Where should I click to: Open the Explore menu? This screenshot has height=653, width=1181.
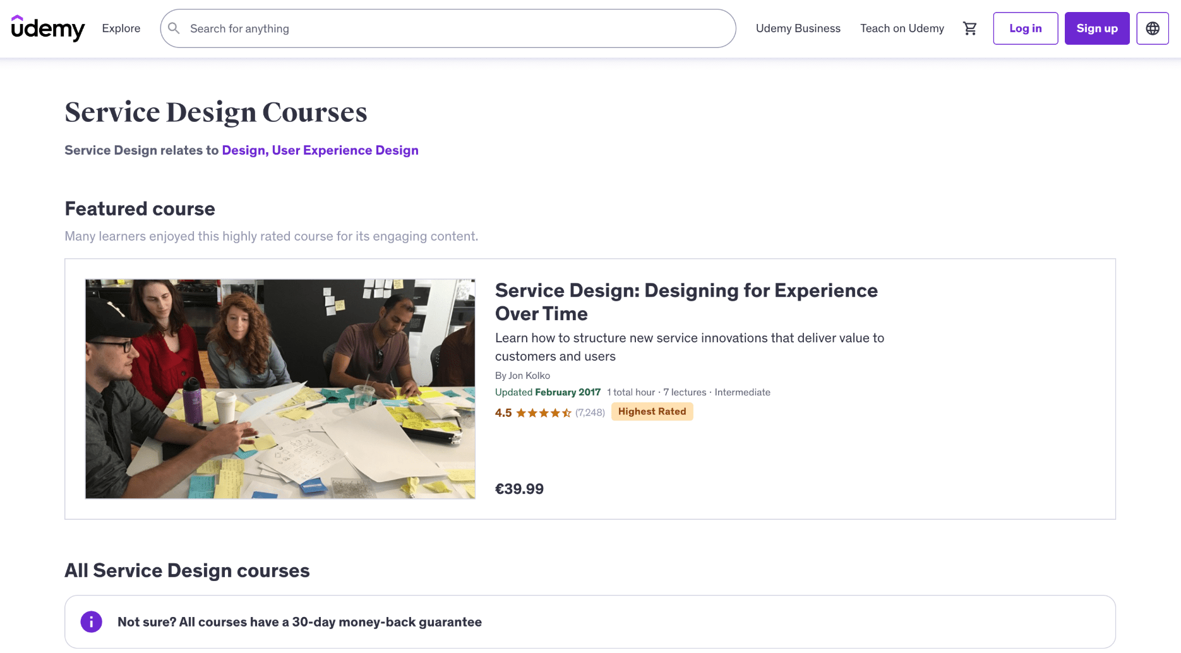[x=121, y=28]
